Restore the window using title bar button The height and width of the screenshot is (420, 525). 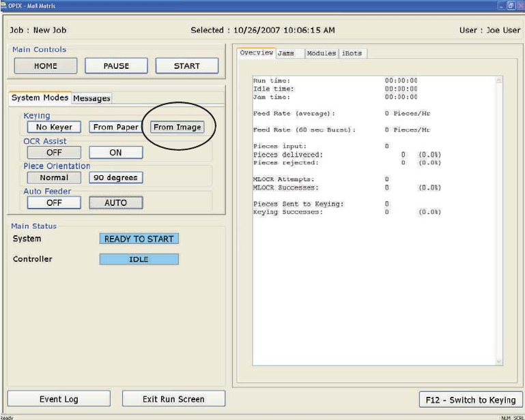click(x=511, y=5)
